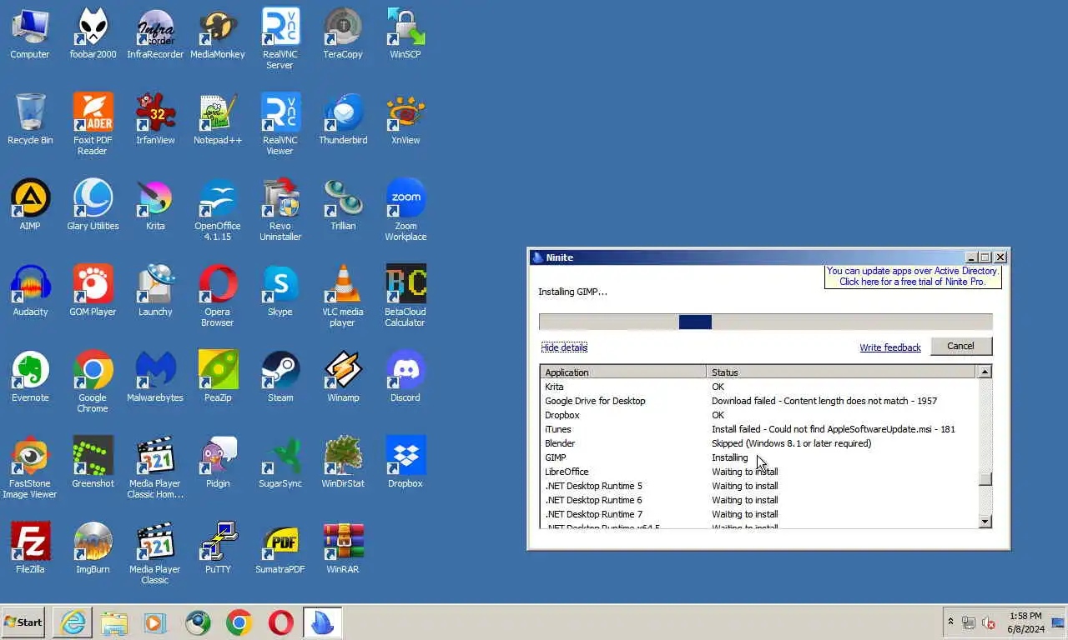The height and width of the screenshot is (640, 1068).
Task: Open Windows Media Player from the taskbar
Action: click(156, 622)
